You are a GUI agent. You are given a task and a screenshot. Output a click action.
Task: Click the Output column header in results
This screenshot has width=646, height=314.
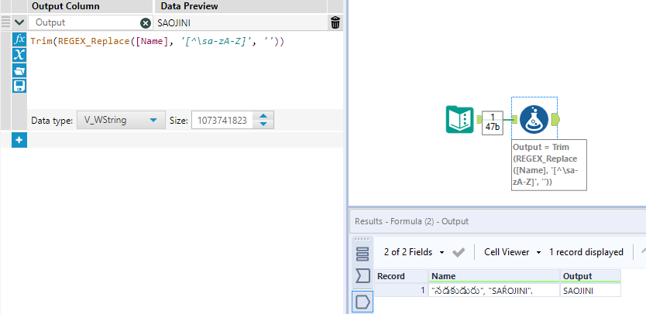click(590, 276)
